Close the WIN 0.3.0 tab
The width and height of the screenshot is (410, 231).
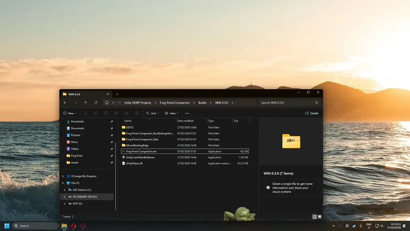pos(107,94)
